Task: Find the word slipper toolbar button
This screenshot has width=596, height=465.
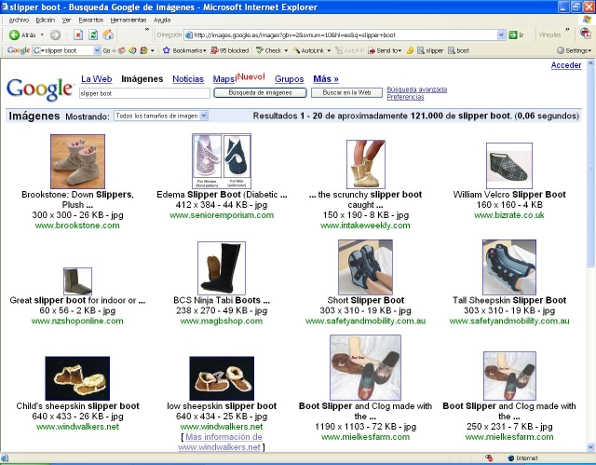Action: 430,50
